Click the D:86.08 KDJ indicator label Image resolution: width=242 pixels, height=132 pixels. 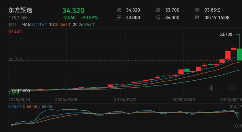30,107
